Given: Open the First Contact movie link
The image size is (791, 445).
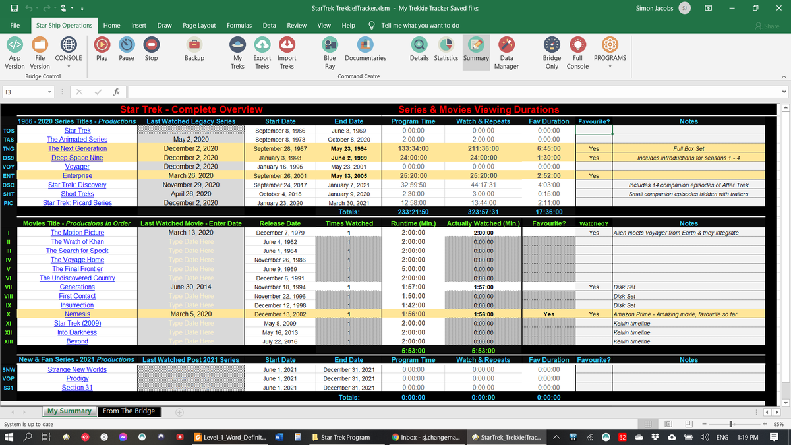Looking at the screenshot, I should [77, 297].
